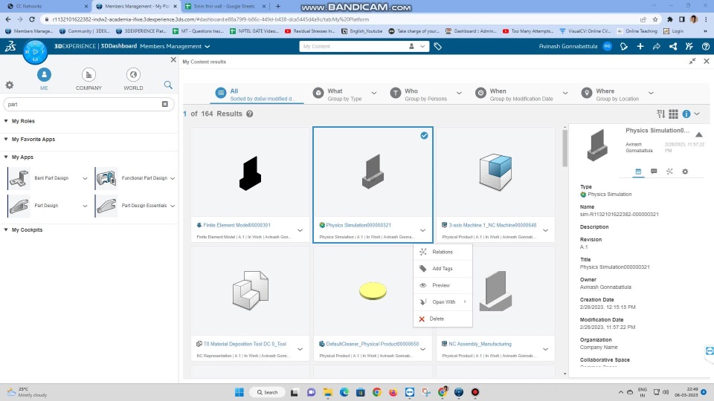Switch to the WORLD tab
Screen dimensions: 714x401
pyautogui.click(x=133, y=79)
